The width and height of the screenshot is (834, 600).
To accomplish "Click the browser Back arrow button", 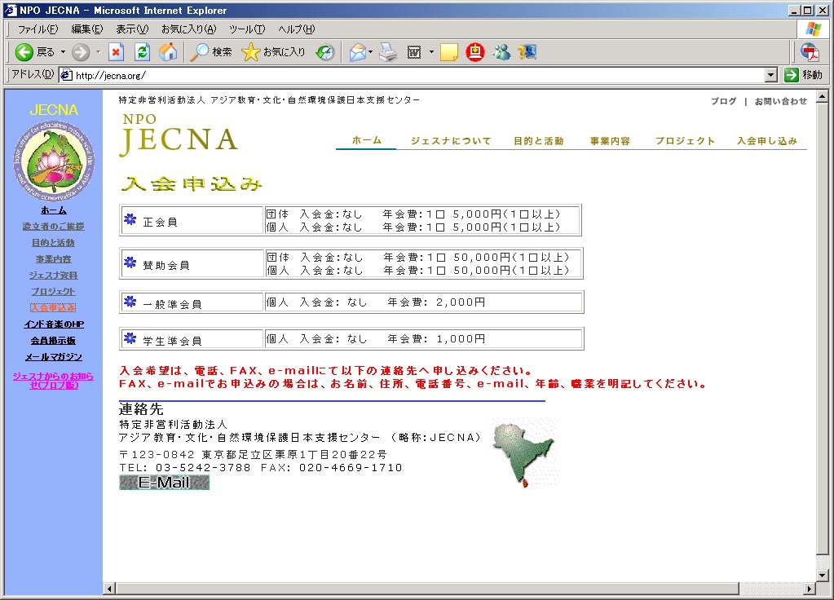I will tap(24, 52).
